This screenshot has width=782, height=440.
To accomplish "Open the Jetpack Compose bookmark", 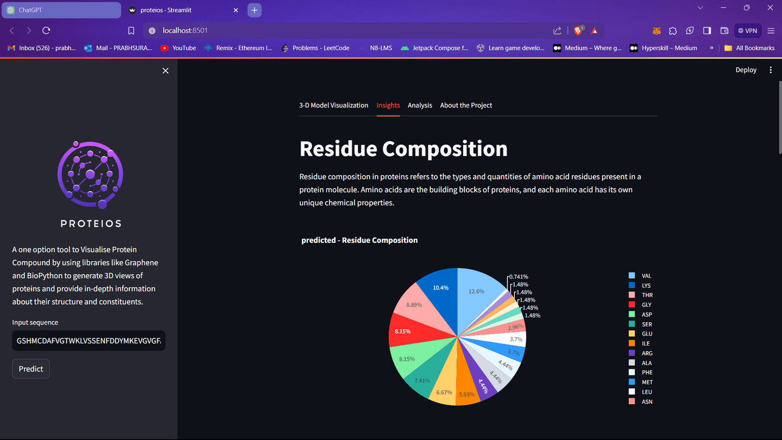I will [x=434, y=48].
